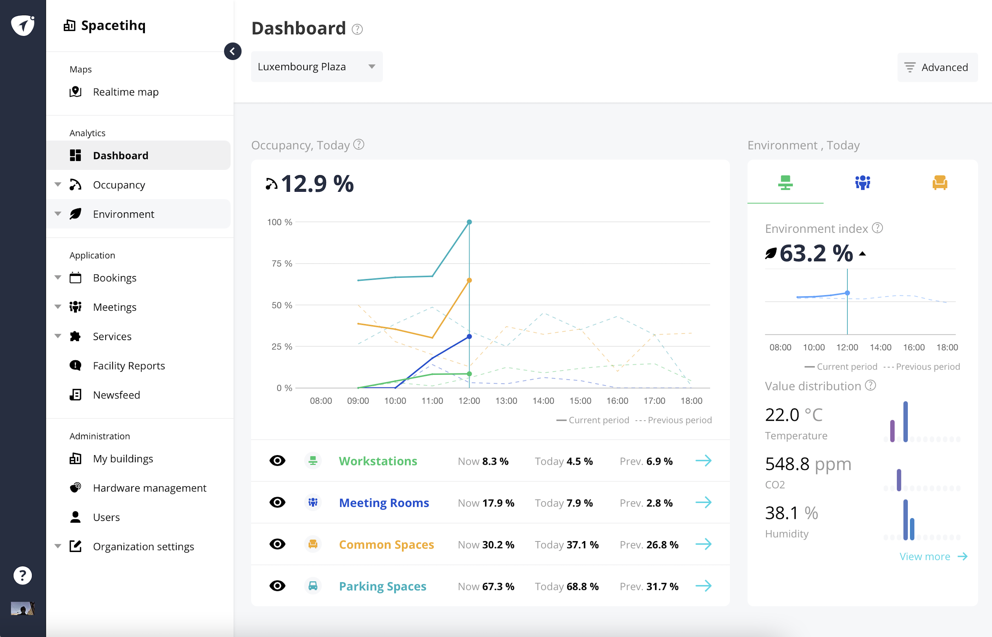Open the Meeting Rooms link

(384, 503)
